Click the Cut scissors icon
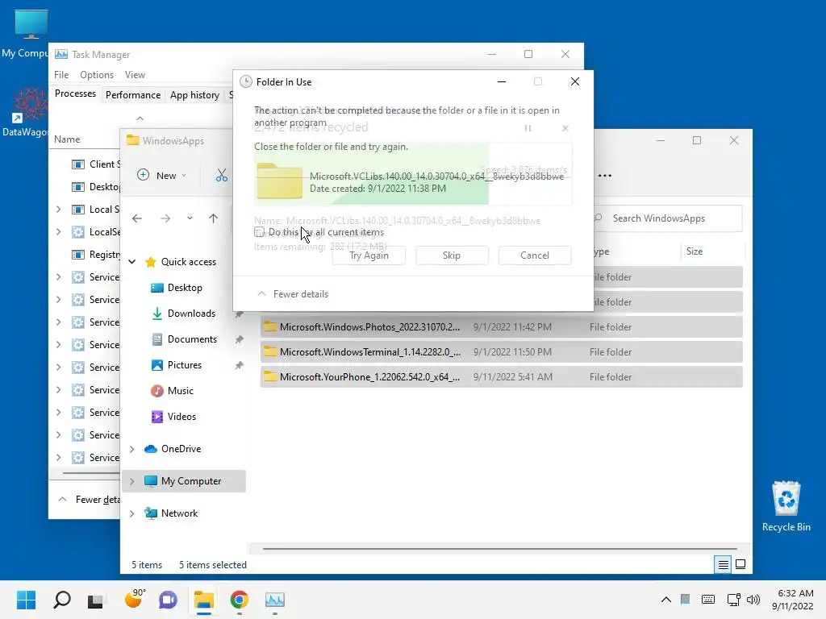The height and width of the screenshot is (619, 826). (x=222, y=175)
